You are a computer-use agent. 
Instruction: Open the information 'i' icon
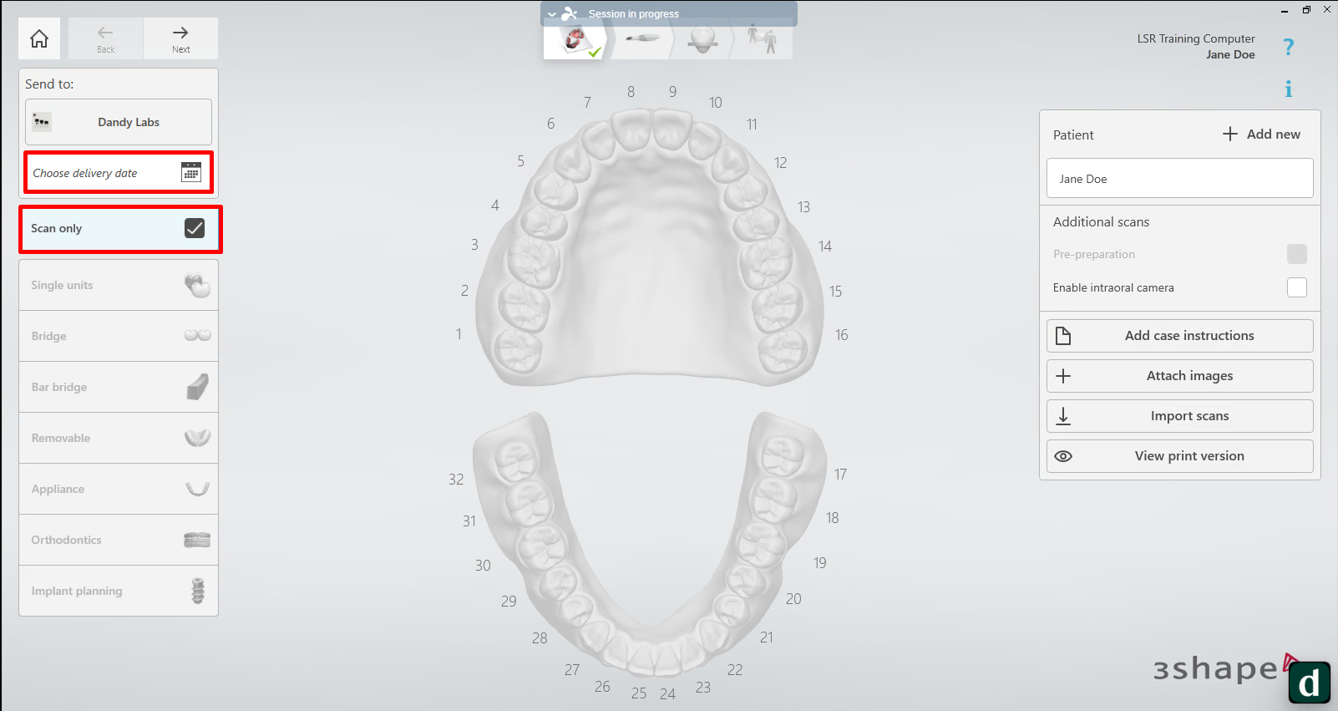point(1288,89)
